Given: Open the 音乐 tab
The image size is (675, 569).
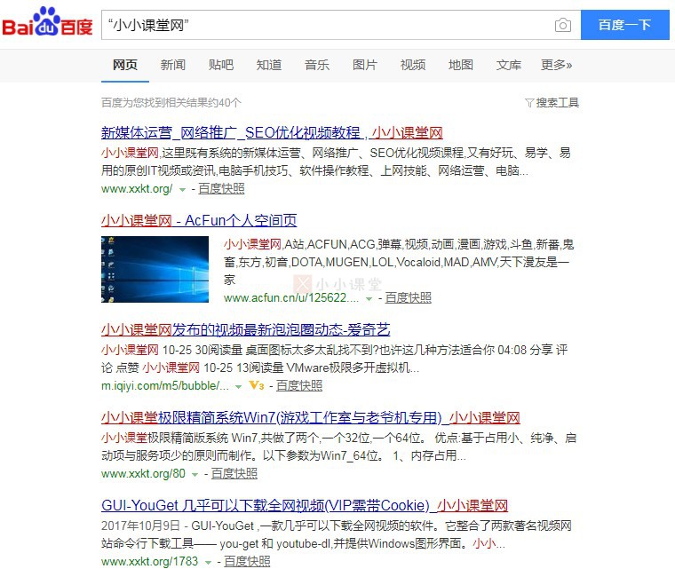Looking at the screenshot, I should tap(317, 65).
